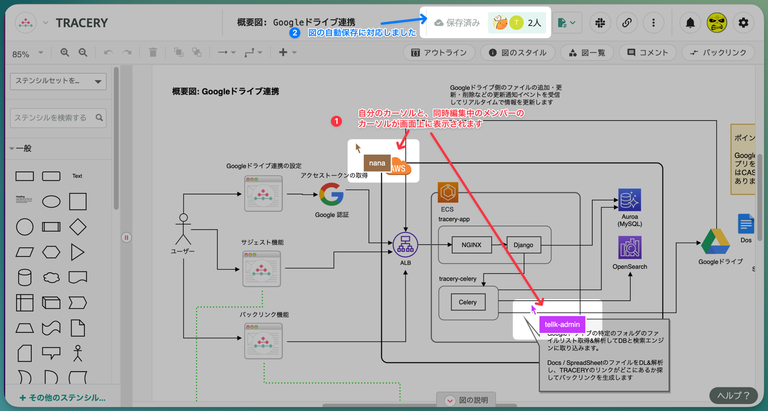
Task: Copy link using the chain icon
Action: click(x=626, y=23)
